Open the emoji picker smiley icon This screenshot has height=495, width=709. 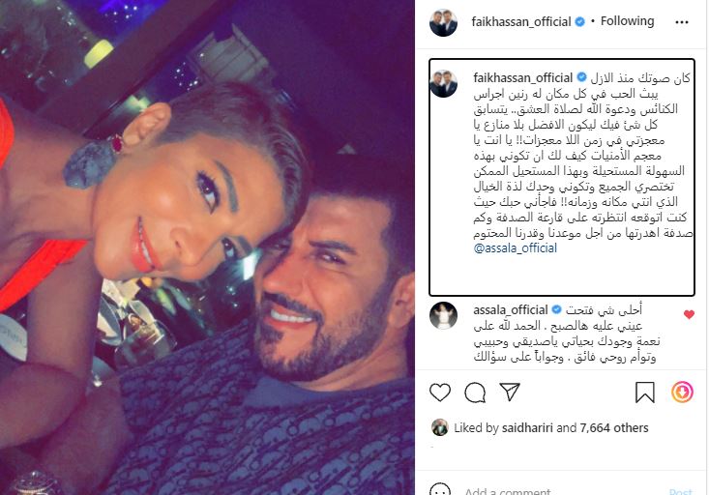440,489
